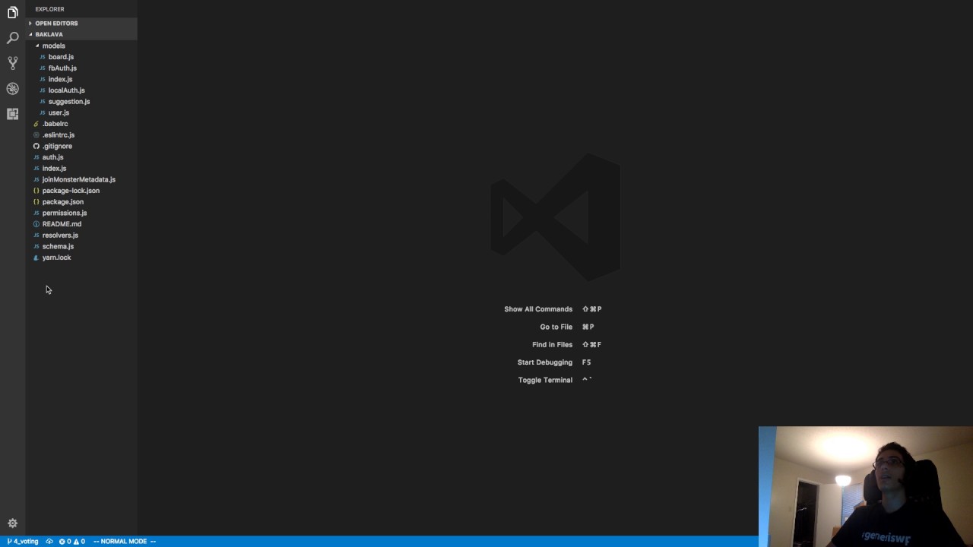Expand the Open Editors section
The height and width of the screenshot is (547, 973).
click(x=81, y=24)
